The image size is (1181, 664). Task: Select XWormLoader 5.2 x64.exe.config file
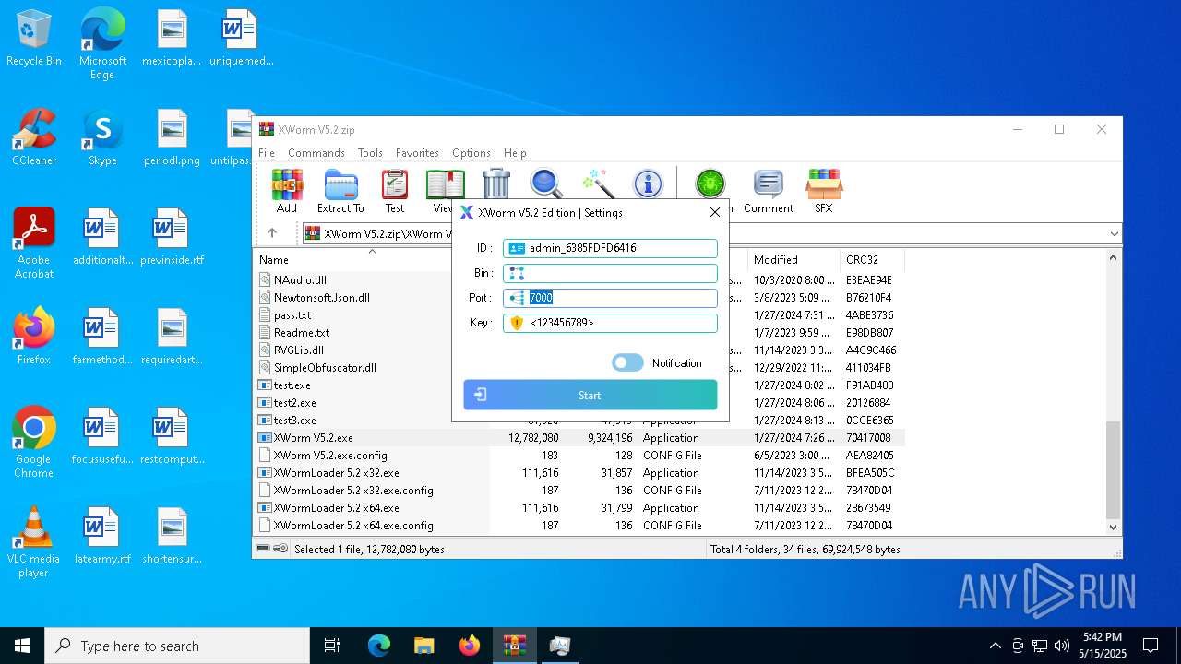(x=353, y=526)
